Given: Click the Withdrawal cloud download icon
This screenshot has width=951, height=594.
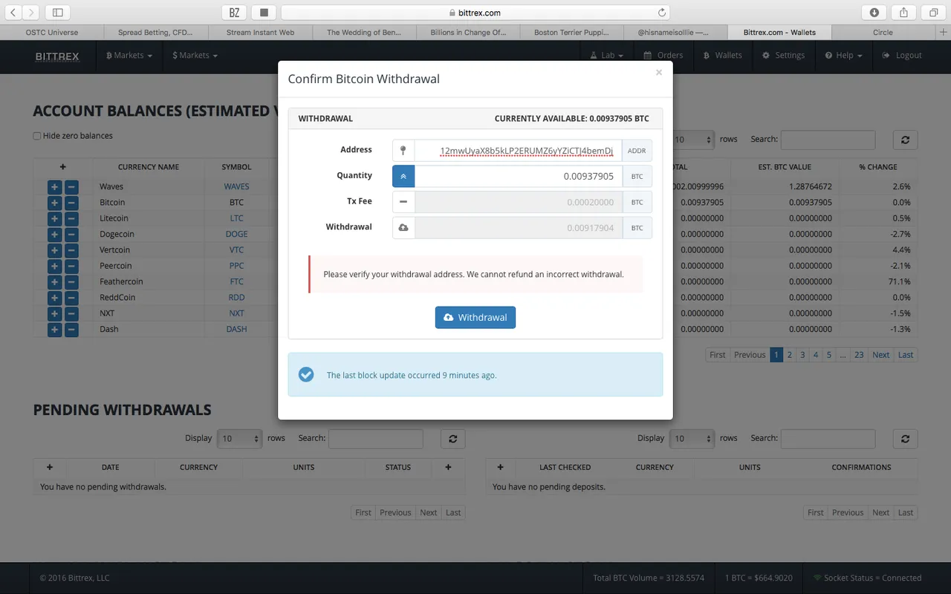Looking at the screenshot, I should pyautogui.click(x=403, y=227).
